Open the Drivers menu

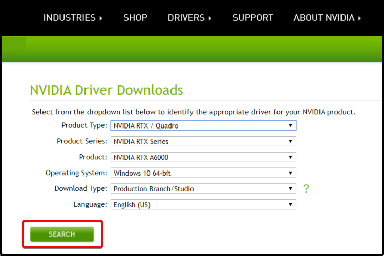(x=189, y=18)
